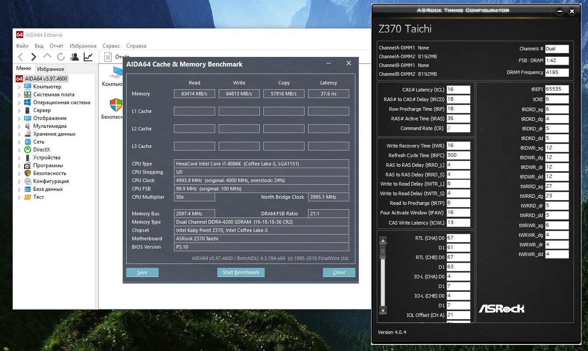Open the Избранное menu in the menu bar
Viewport: 588px width, 351px height.
tap(83, 46)
